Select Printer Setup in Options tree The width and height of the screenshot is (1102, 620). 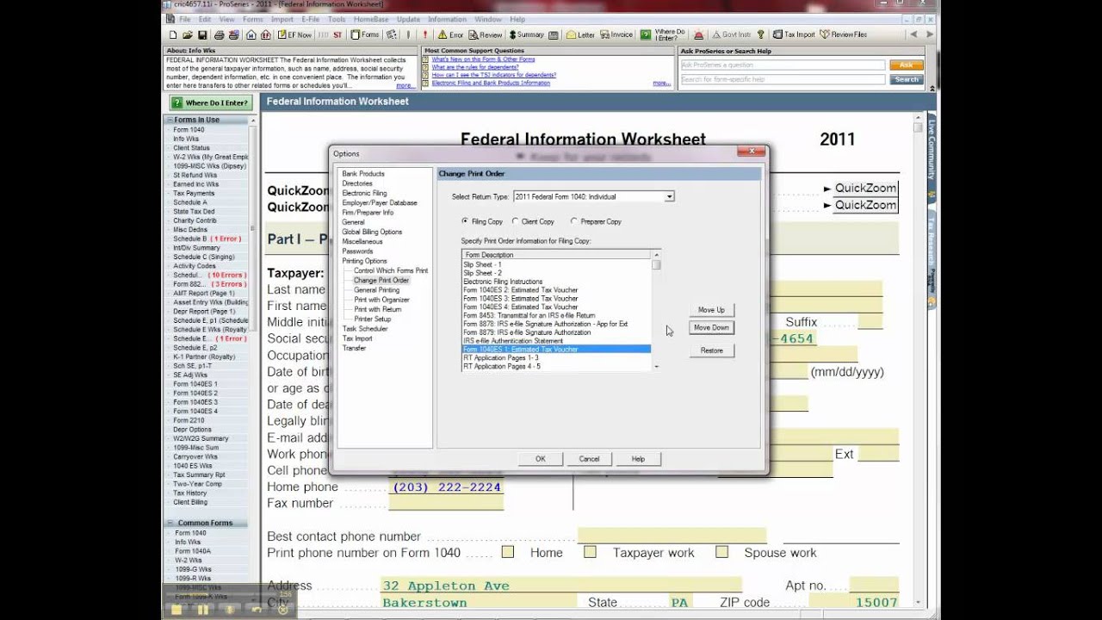[373, 319]
